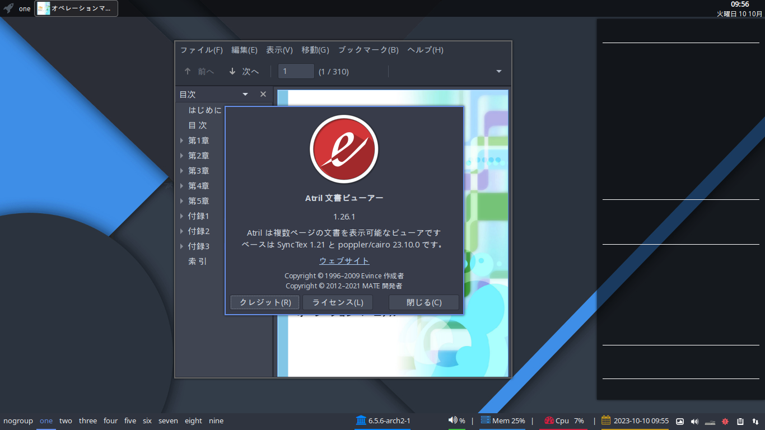Expand 付録2 in the table of contents
765x430 pixels.
[182, 231]
